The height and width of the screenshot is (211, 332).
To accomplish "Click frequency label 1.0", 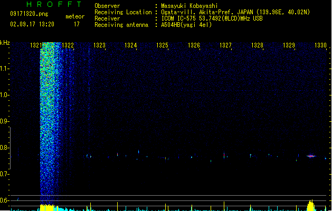I will (4, 95).
